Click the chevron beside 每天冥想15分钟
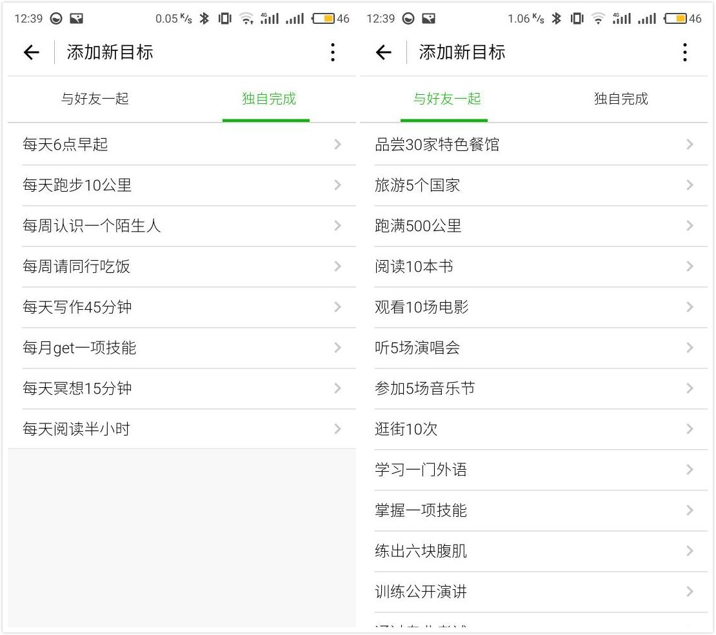 (x=337, y=388)
